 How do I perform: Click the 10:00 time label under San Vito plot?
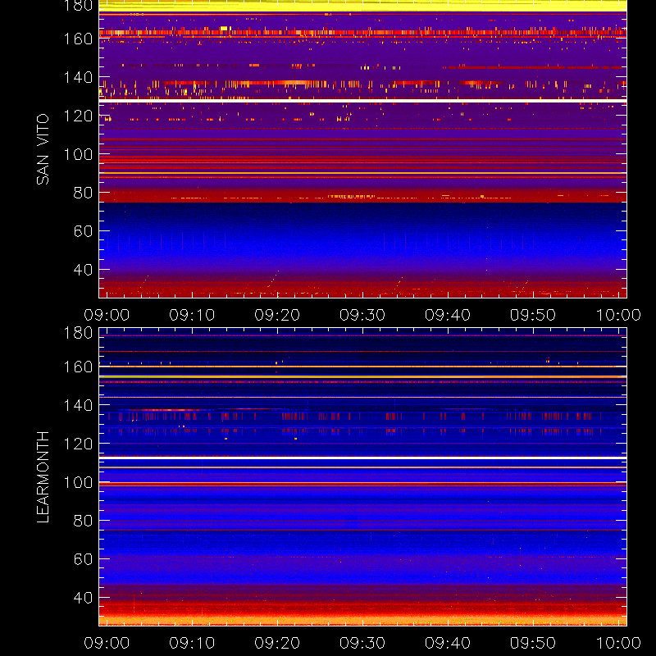pos(618,315)
